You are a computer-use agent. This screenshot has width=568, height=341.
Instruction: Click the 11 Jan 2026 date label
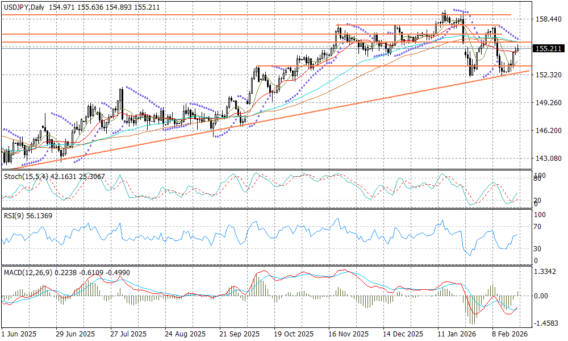457,334
